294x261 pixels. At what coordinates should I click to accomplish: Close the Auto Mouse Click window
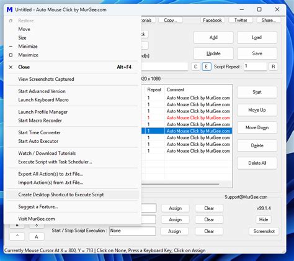pos(277,9)
